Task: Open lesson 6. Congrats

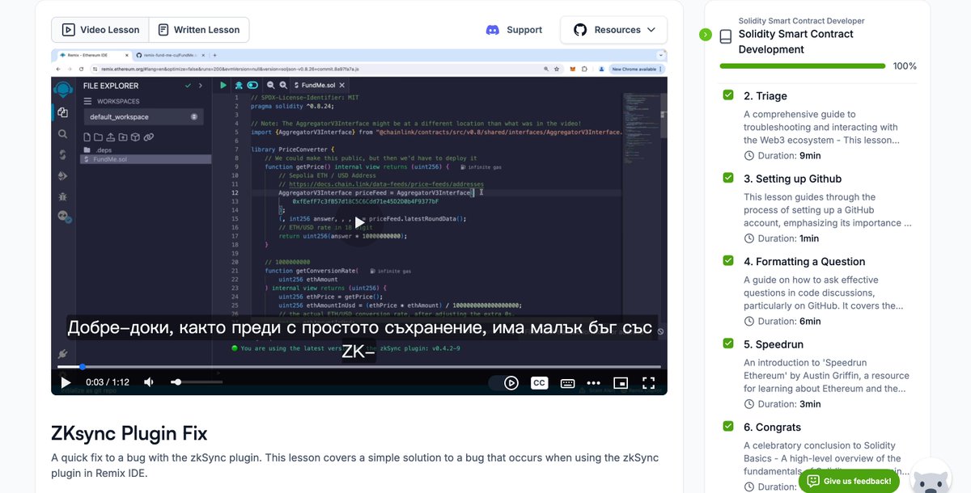Action: 772,428
